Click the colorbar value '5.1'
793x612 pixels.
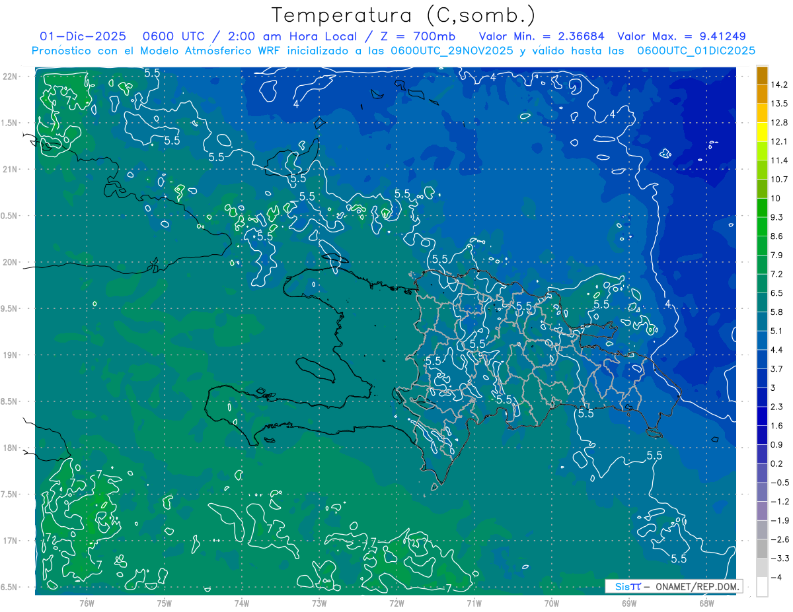click(x=778, y=331)
